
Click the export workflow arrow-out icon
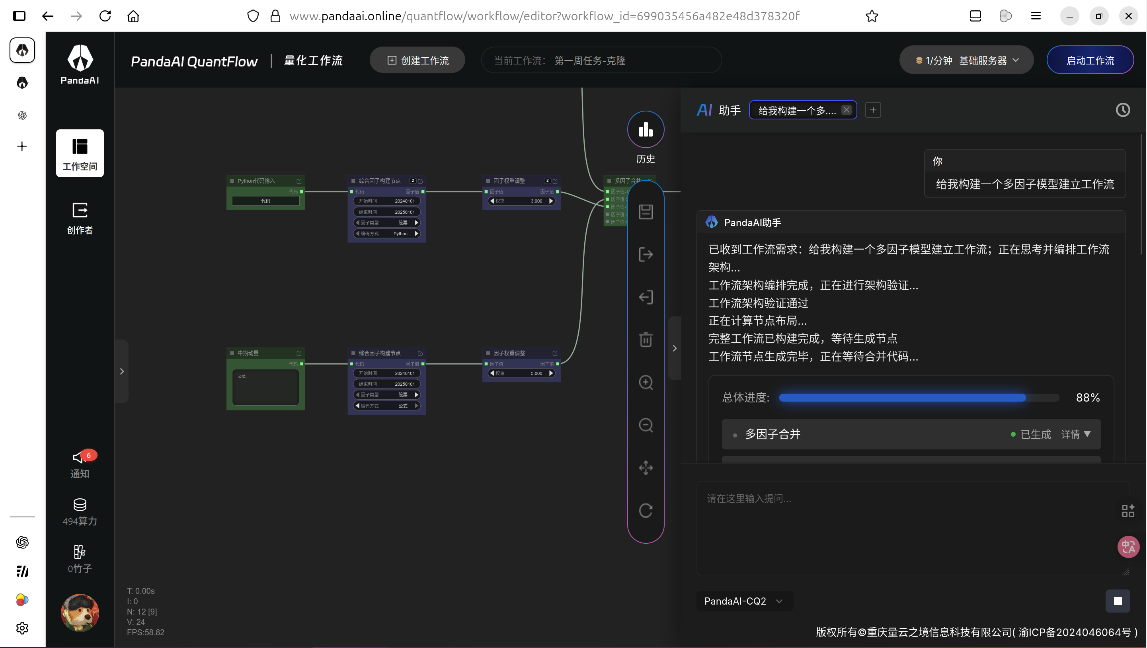tap(646, 254)
